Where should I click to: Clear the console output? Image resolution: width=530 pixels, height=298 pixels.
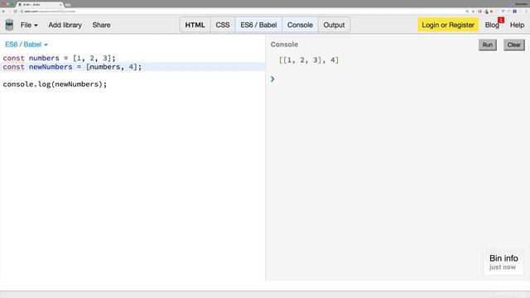513,45
